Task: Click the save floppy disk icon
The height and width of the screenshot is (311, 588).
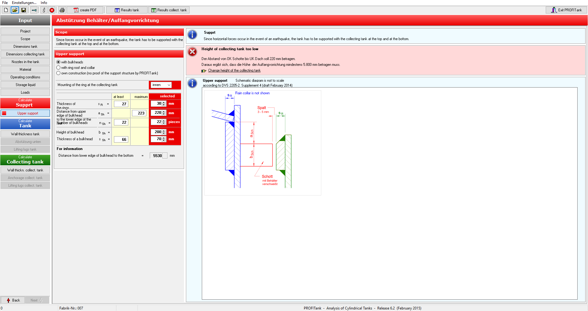Action: click(x=23, y=10)
